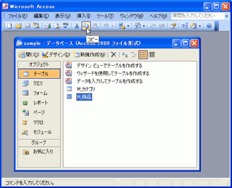Image resolution: width=232 pixels, height=188 pixels.
Task: Open the ツール(T) menu
Action: (x=105, y=16)
